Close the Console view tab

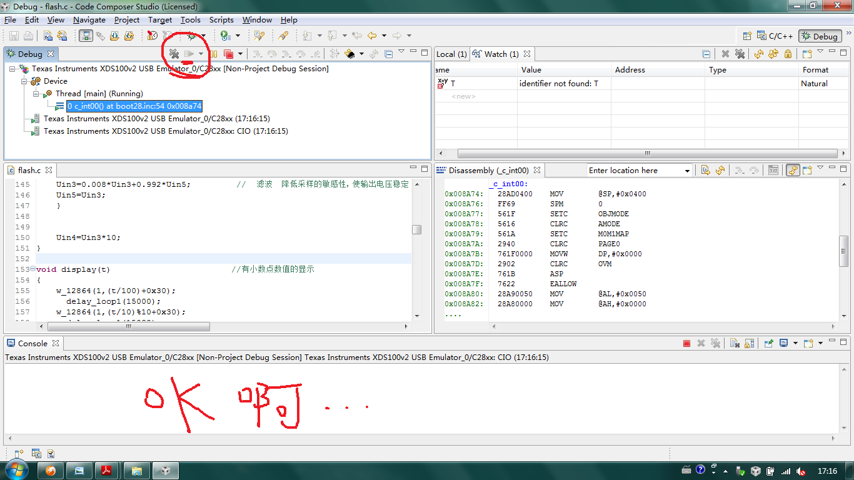click(x=56, y=343)
